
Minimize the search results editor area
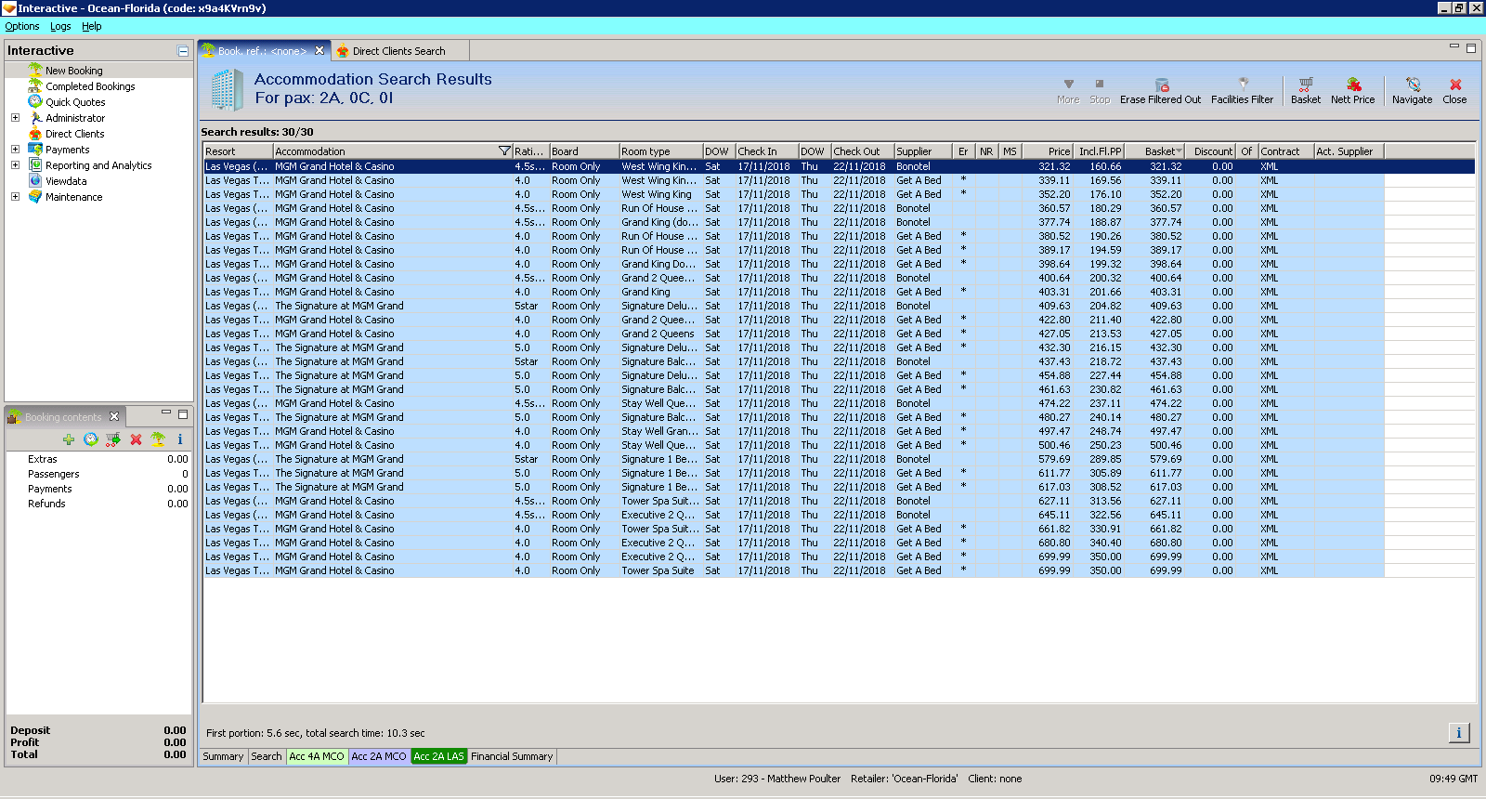(x=1454, y=46)
